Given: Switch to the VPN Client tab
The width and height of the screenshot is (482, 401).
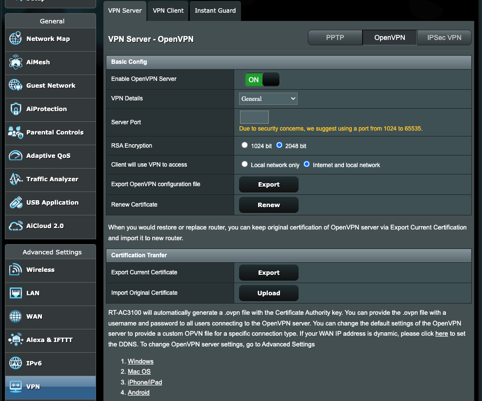Looking at the screenshot, I should click(167, 10).
